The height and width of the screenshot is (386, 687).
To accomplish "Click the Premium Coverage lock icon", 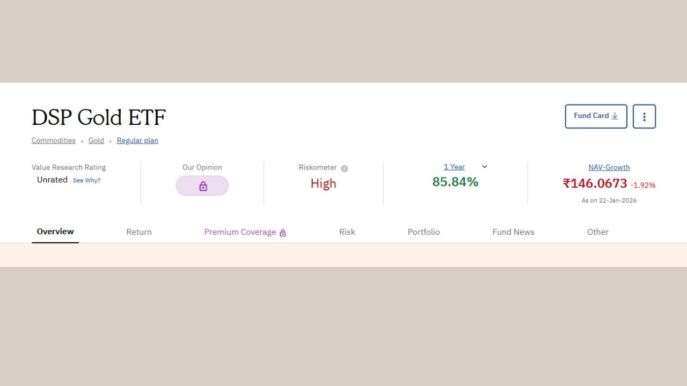I will pyautogui.click(x=283, y=233).
